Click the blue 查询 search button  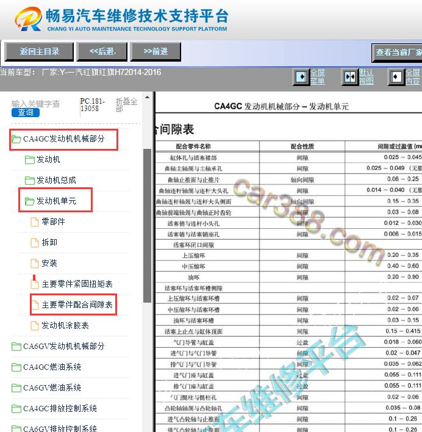point(26,112)
